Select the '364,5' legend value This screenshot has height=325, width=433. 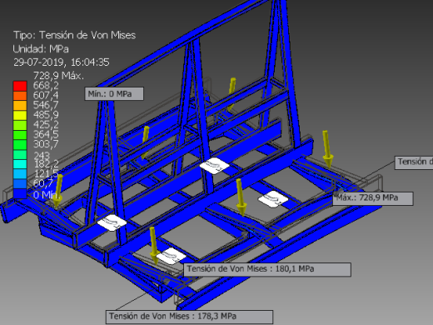point(46,134)
